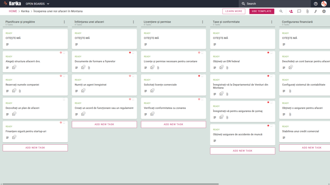The image size is (330, 185).
Task: Add new task in Configurarea financiară column
Action: (305, 148)
